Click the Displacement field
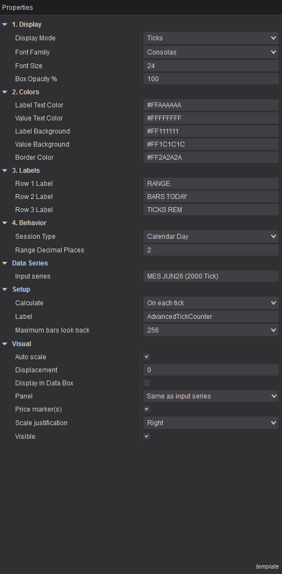This screenshot has height=574, width=282. (211, 370)
